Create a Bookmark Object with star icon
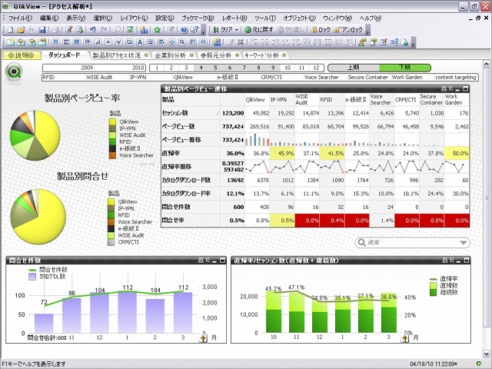The width and height of the screenshot is (492, 369). pyautogui.click(x=171, y=42)
